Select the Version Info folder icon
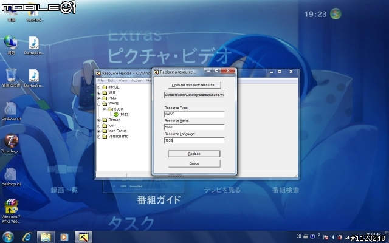This screenshot has width=389, height=243. [105, 136]
